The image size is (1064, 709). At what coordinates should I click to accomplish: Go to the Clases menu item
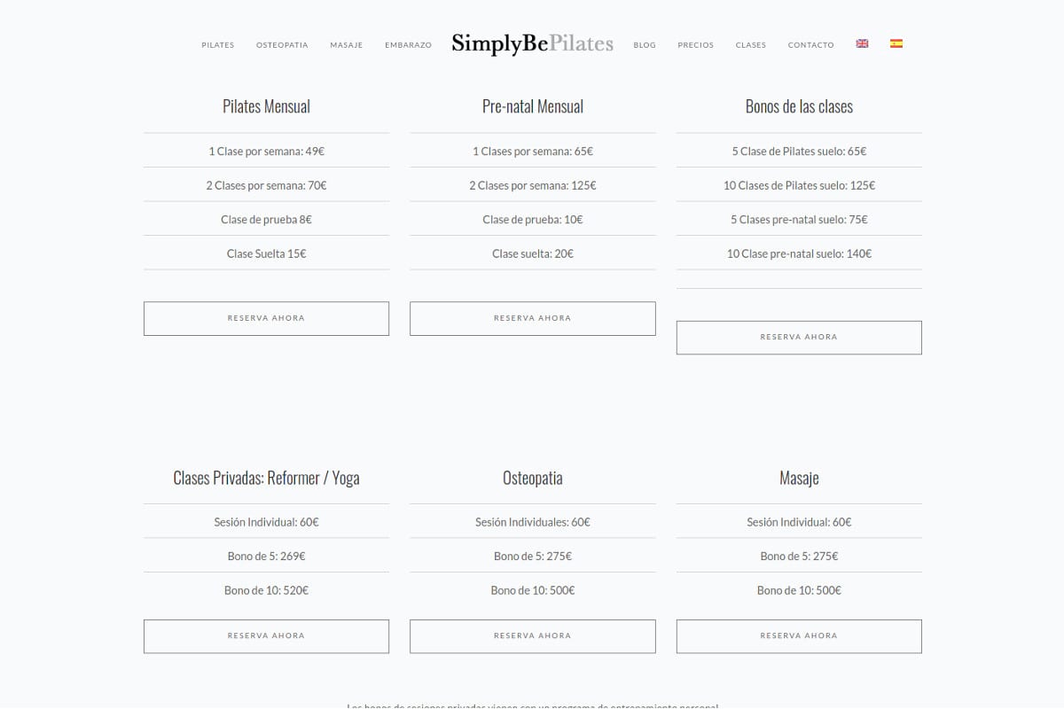point(751,45)
